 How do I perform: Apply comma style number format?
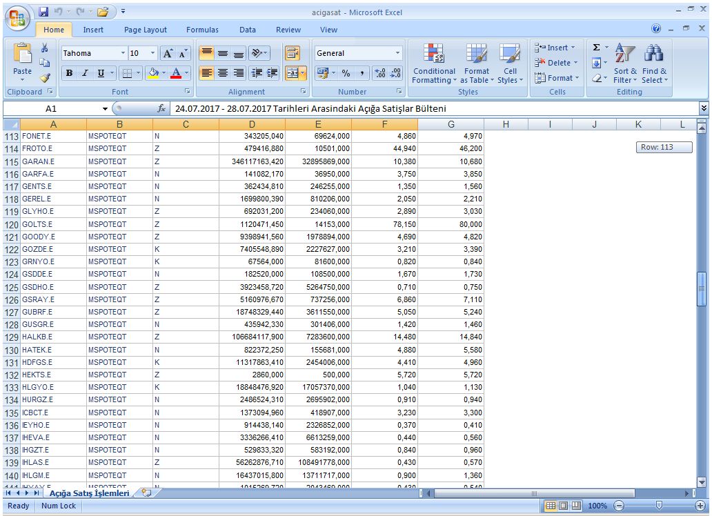(x=362, y=72)
